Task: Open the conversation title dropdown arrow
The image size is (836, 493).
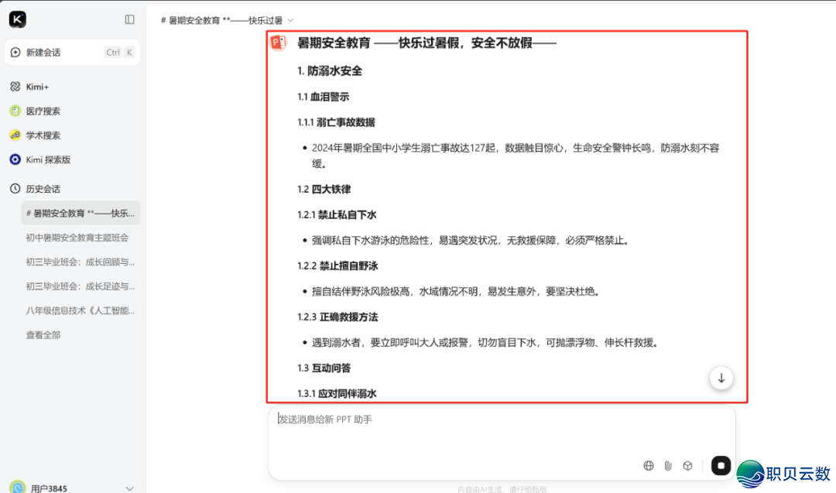Action: (290, 20)
